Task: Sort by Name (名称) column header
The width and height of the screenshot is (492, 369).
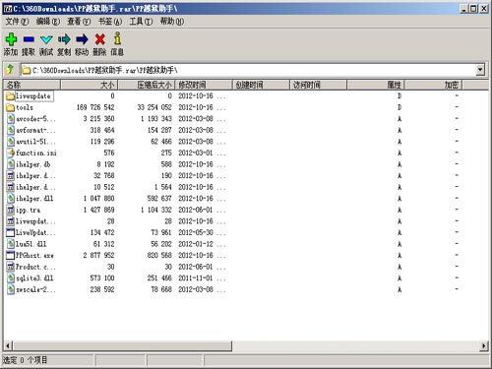Action: [x=31, y=85]
